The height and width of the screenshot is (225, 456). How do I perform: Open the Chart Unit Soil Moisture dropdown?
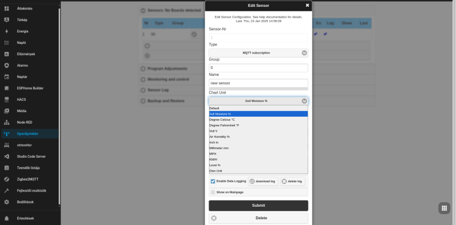(258, 101)
